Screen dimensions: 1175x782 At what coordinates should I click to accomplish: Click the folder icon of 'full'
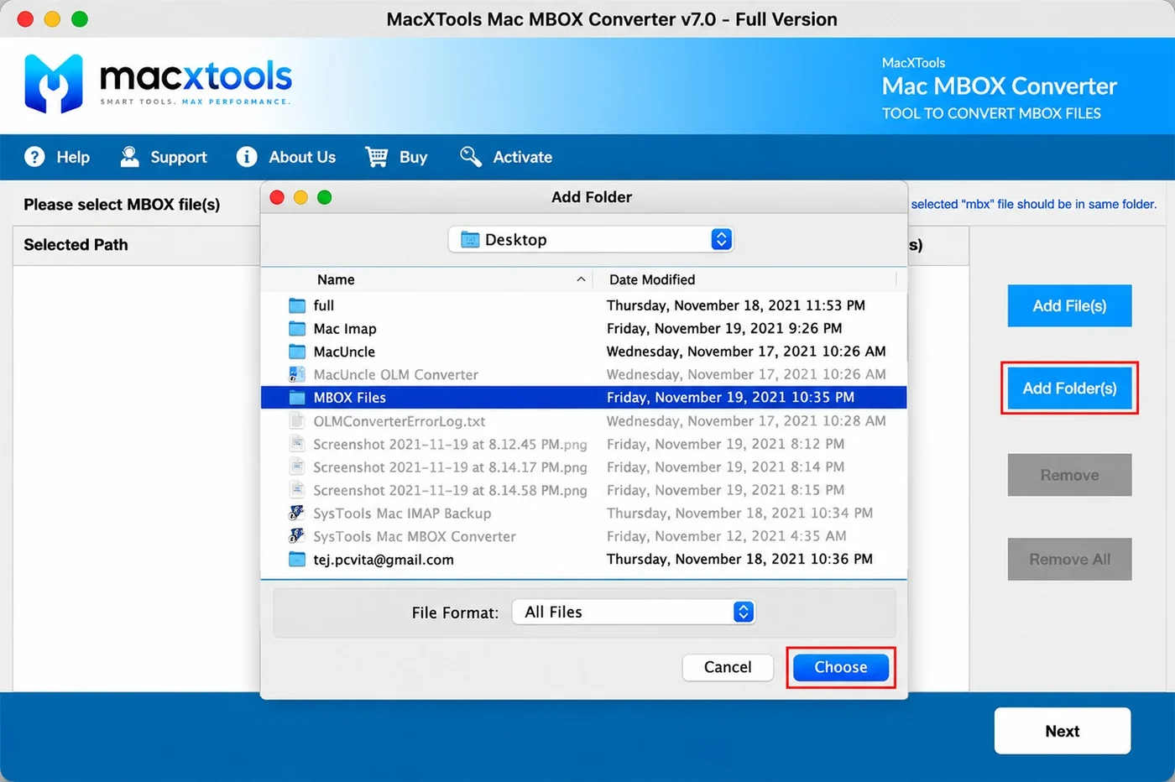pyautogui.click(x=297, y=305)
